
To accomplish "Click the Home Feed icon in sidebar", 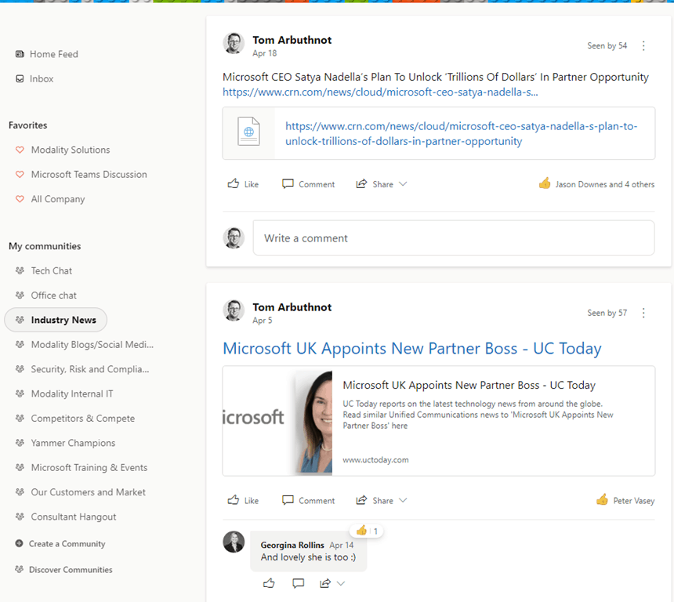I will pos(20,54).
